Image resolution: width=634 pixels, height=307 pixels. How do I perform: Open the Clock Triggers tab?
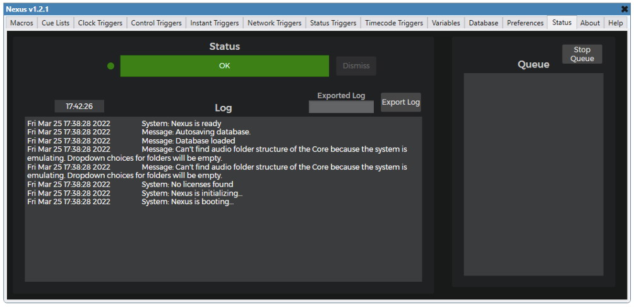(100, 23)
